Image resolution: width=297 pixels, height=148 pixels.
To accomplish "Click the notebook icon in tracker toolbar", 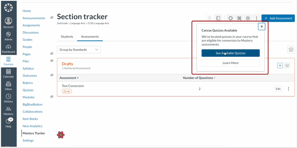I will (218, 18).
